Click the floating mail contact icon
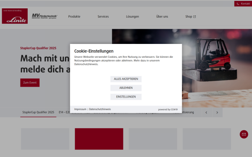The width and height of the screenshot is (252, 157). point(244,134)
